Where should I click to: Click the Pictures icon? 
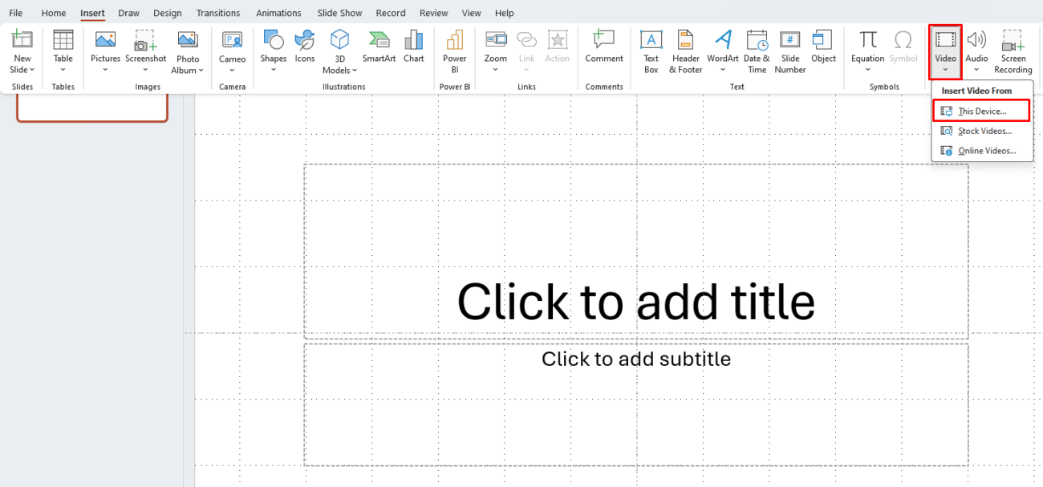pos(105,40)
